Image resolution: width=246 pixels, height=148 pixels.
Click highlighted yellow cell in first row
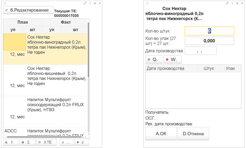point(15,42)
